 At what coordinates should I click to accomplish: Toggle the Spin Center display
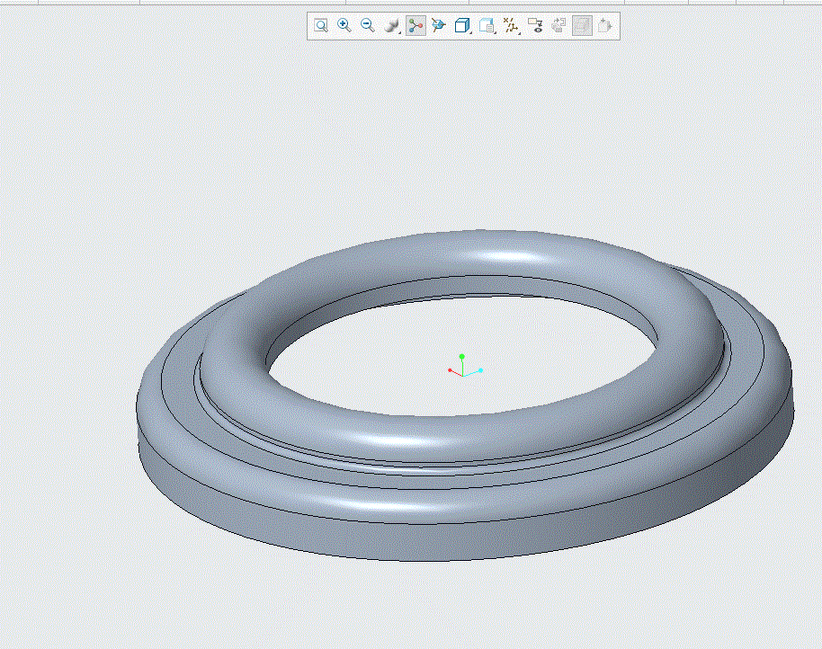coord(415,26)
